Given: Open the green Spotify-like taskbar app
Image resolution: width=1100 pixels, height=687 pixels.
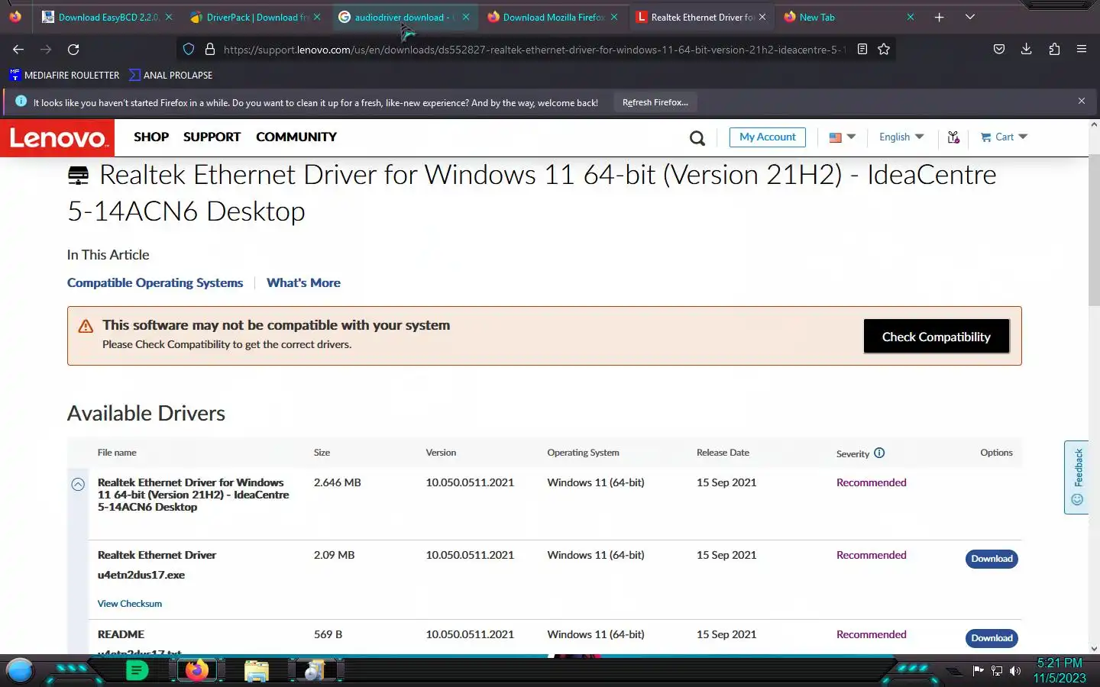Looking at the screenshot, I should (137, 671).
